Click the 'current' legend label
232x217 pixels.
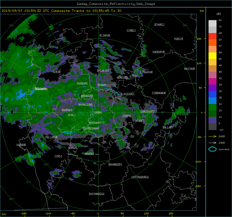click(x=224, y=149)
